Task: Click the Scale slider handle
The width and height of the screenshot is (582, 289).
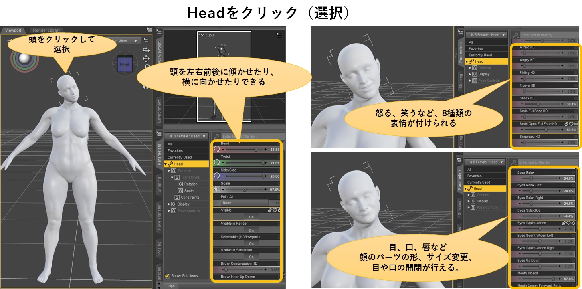Action: 245,190
